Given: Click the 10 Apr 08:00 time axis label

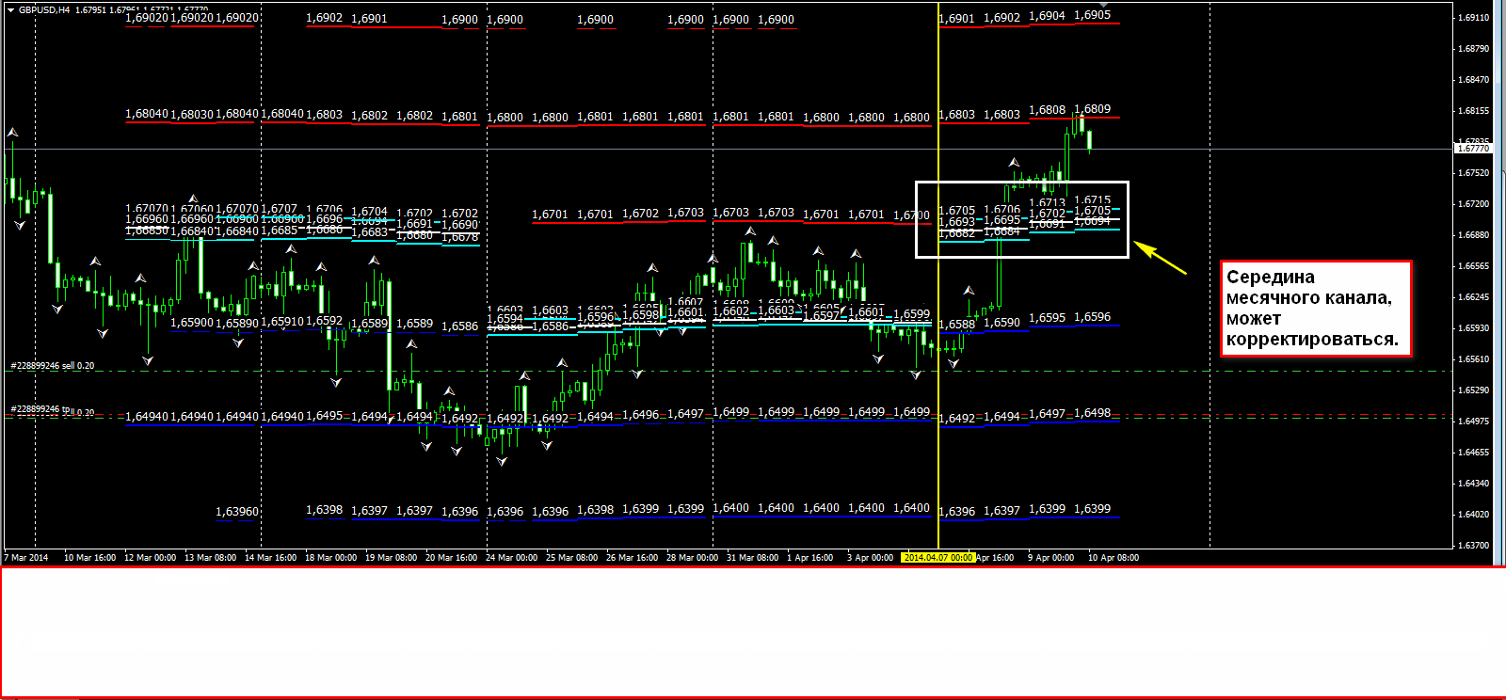Looking at the screenshot, I should coord(1113,557).
